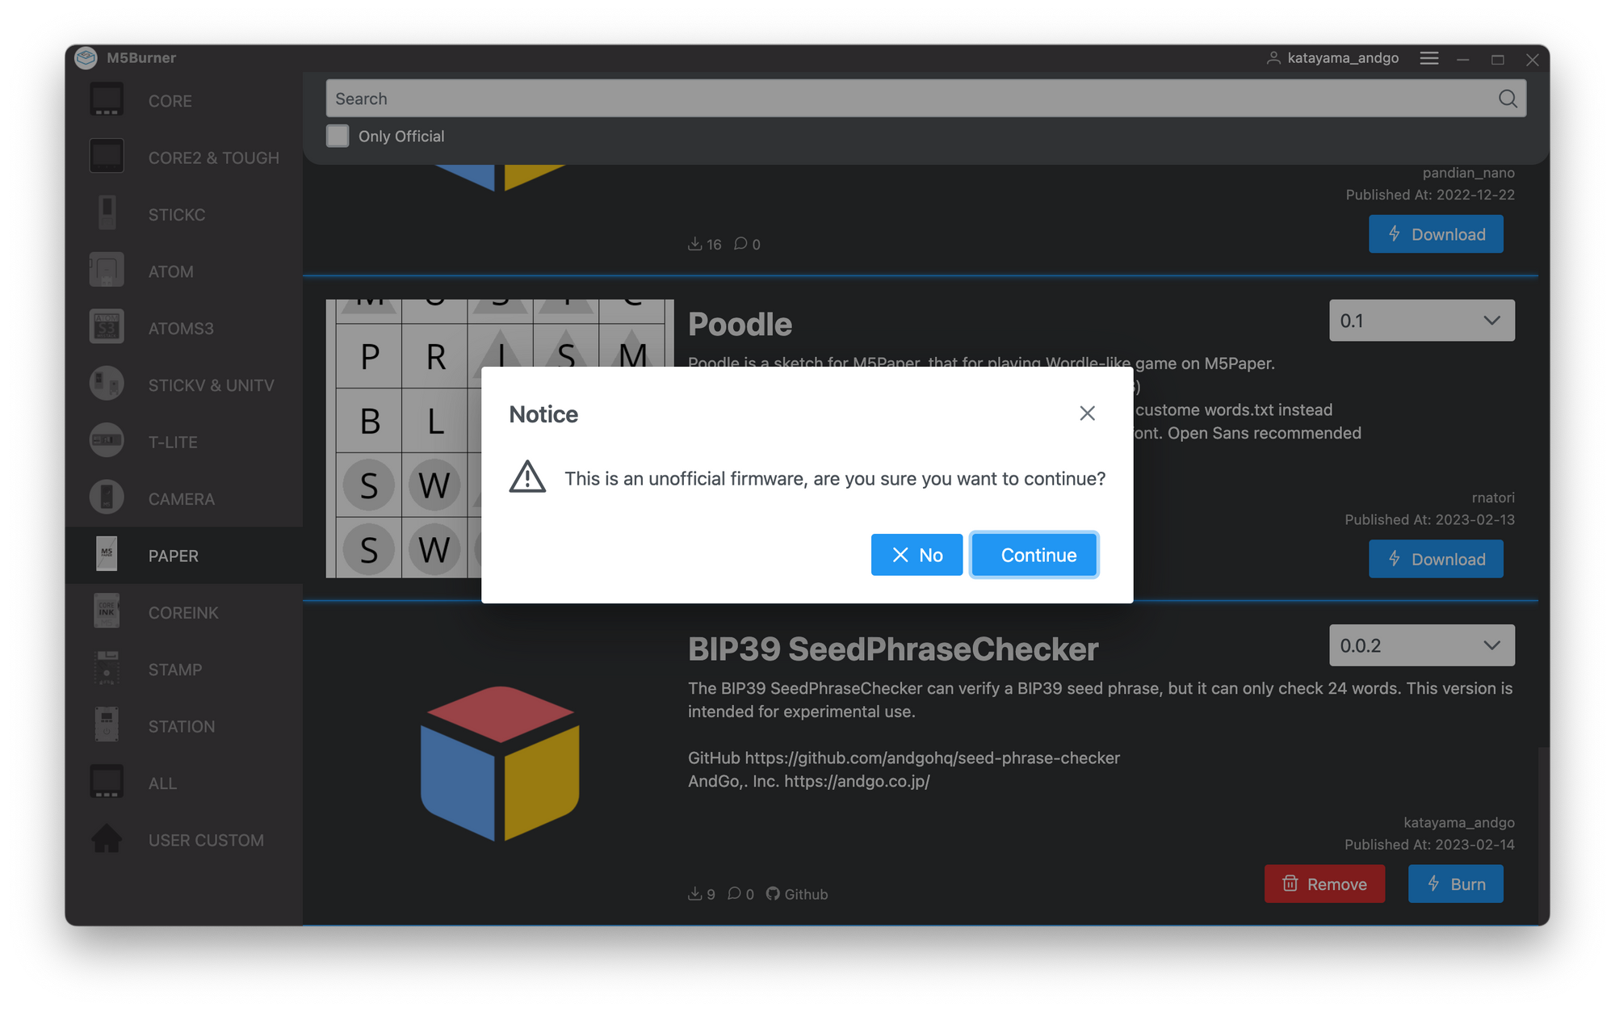Screen dimensions: 1615x1012
Task: Close the Notice dialog with X
Action: click(x=1087, y=414)
